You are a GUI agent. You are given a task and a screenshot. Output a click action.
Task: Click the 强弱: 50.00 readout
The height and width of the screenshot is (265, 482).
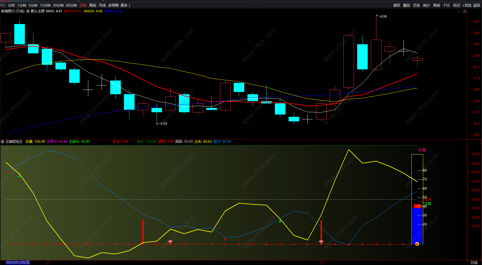(x=184, y=142)
